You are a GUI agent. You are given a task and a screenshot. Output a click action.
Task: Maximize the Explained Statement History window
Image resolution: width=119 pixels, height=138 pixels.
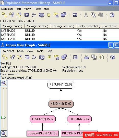click(x=116, y=3)
